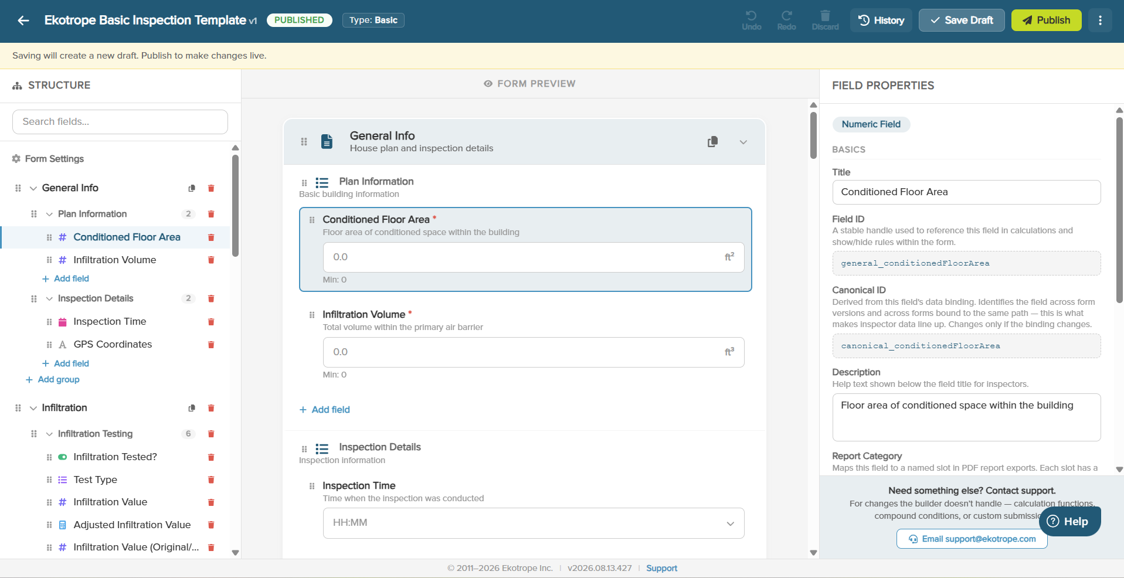Delete the Infiltration Value field
The height and width of the screenshot is (578, 1124).
point(211,502)
